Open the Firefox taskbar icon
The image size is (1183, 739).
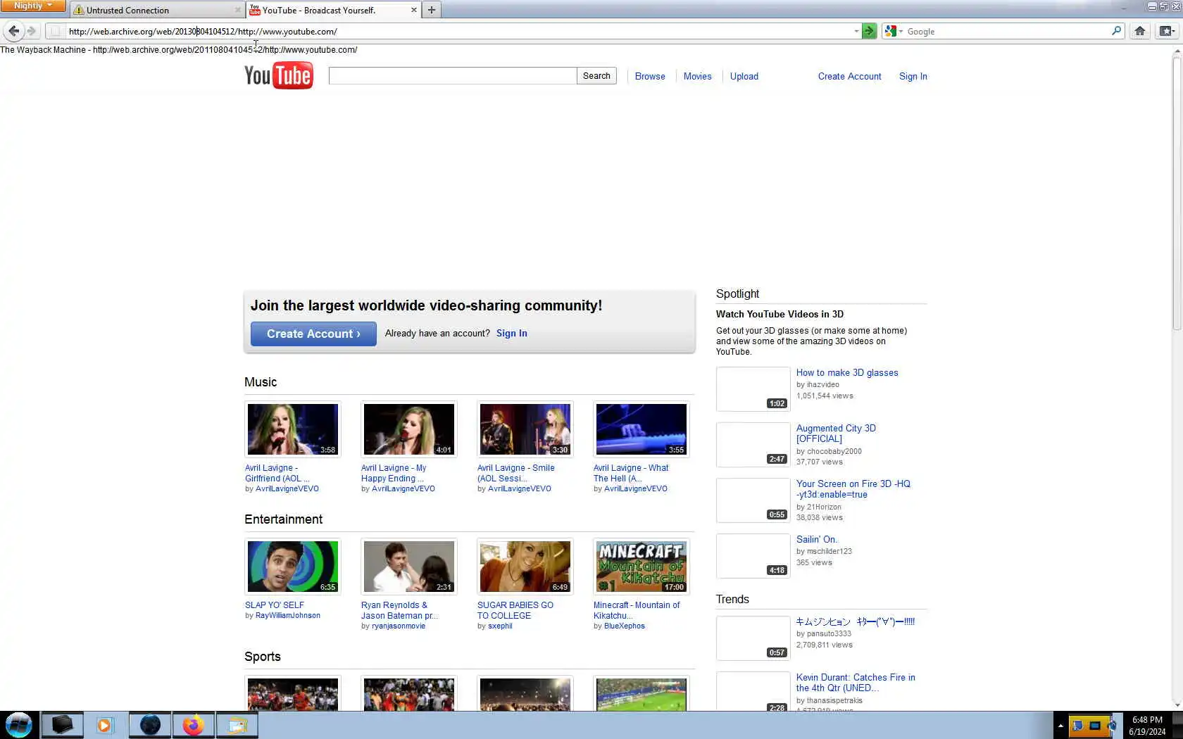[193, 725]
